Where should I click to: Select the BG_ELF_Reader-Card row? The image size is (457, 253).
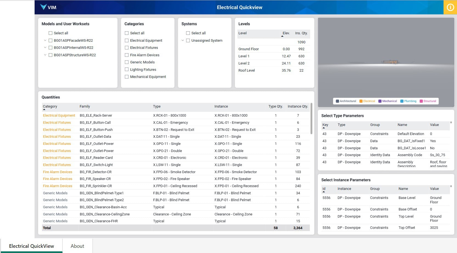click(x=176, y=158)
